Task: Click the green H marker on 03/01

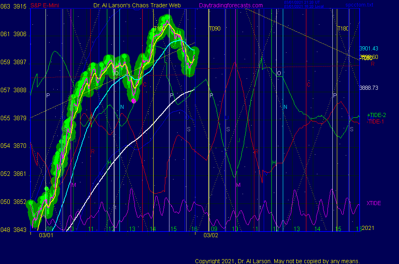Action: pos(109,162)
